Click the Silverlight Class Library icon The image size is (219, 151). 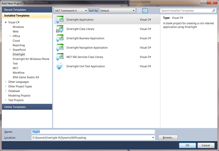[60, 29]
